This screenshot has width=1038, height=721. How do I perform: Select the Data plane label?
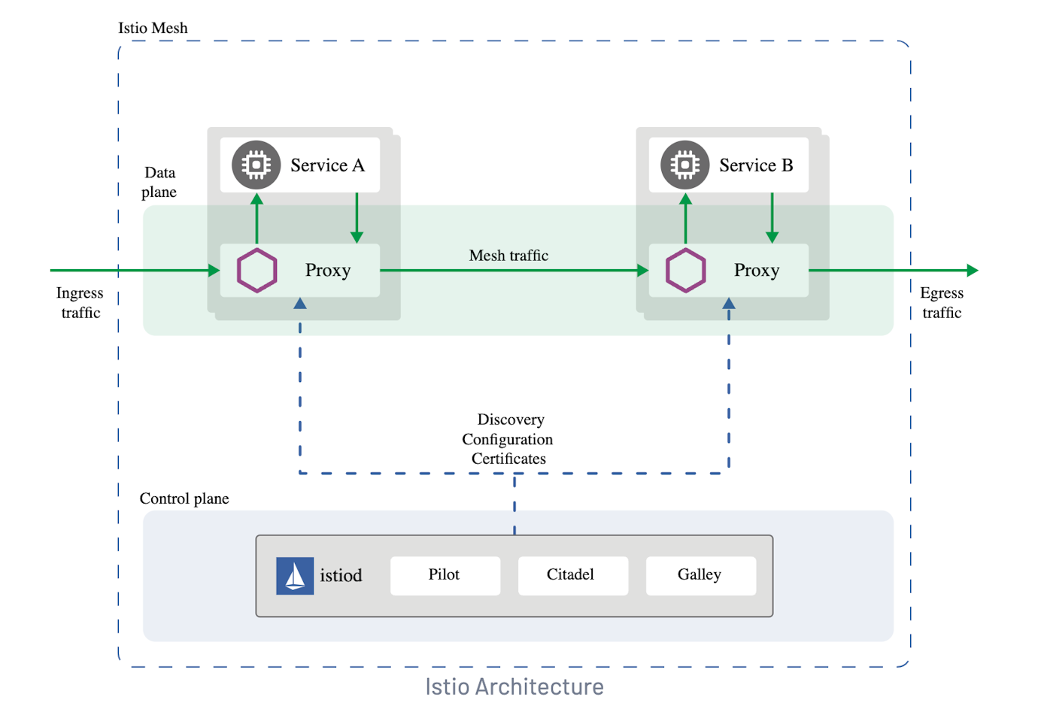point(159,182)
